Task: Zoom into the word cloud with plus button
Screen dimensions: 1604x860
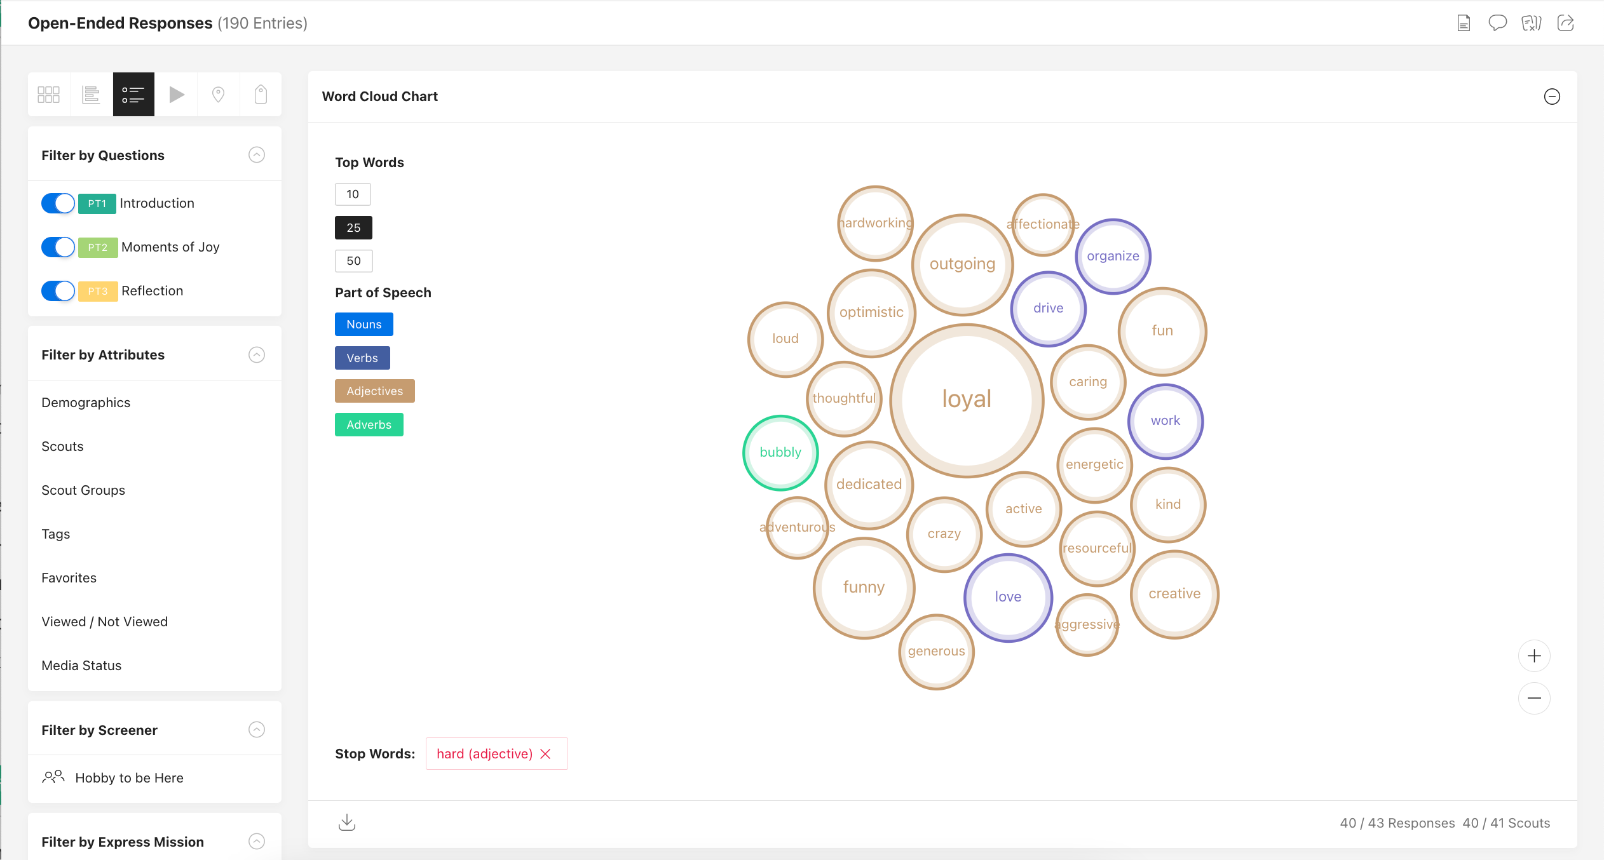Action: click(1533, 655)
